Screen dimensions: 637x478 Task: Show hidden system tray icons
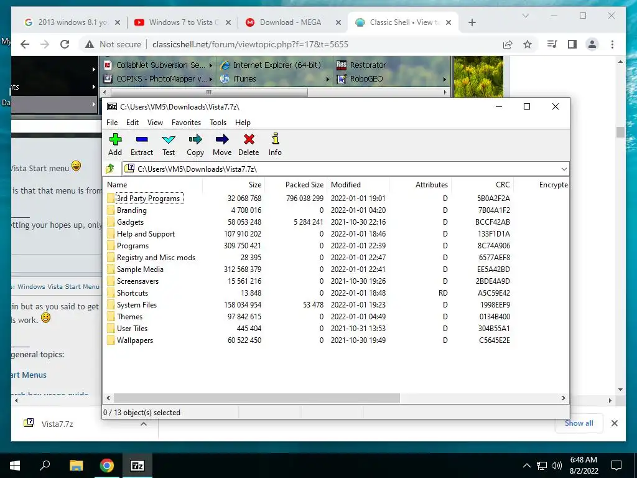tap(526, 466)
